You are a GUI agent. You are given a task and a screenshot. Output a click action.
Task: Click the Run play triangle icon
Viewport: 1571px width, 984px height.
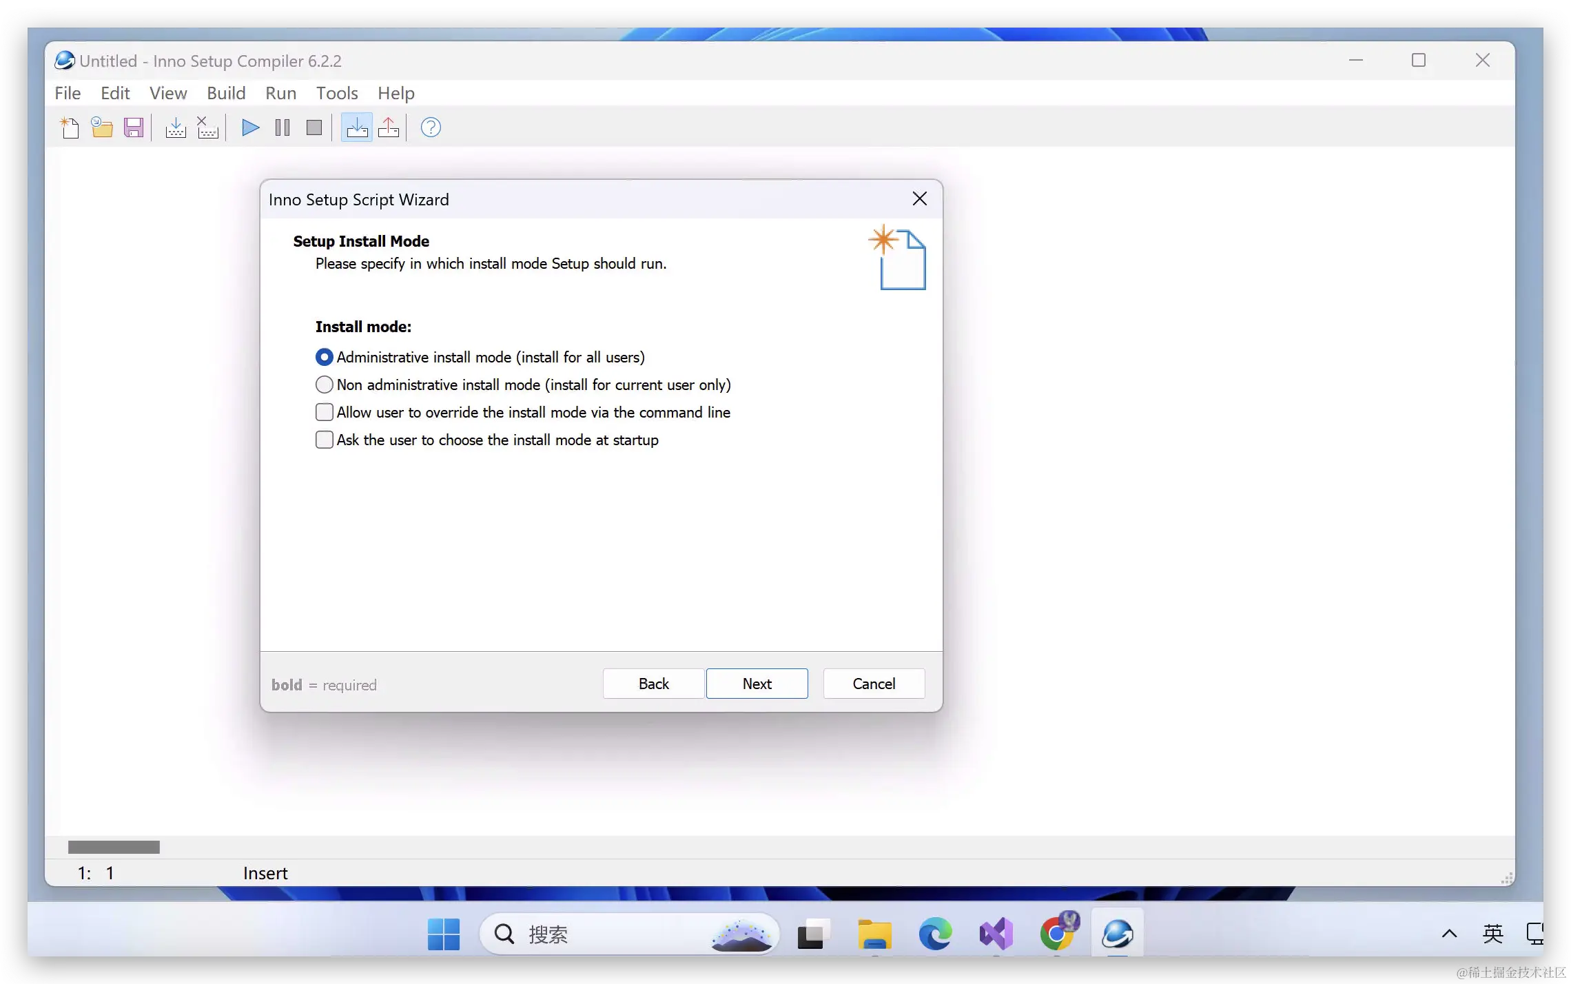(x=250, y=127)
